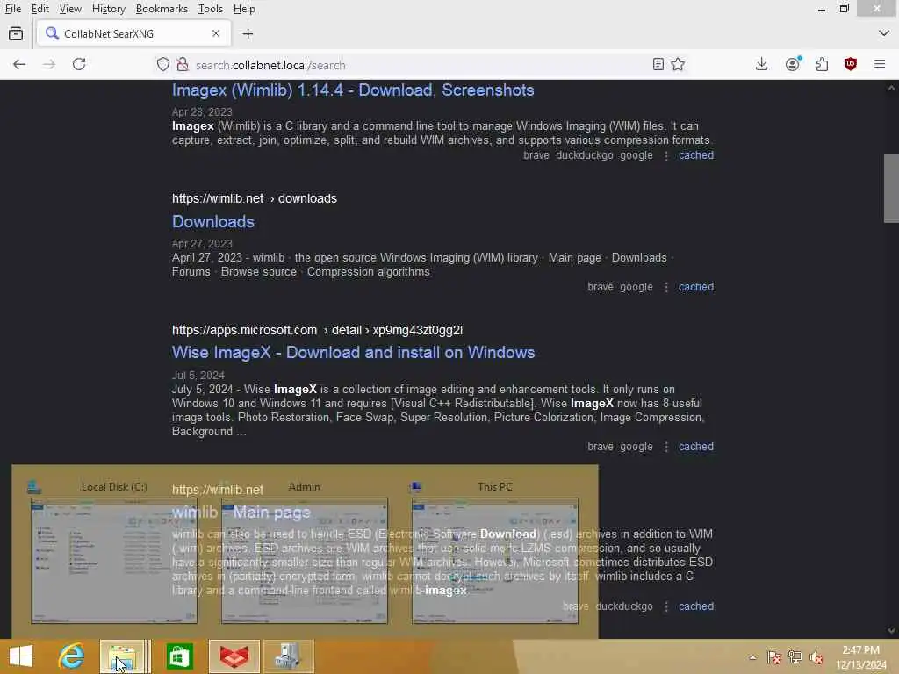899x674 pixels.
Task: Open Wise ImageX Microsoft store result
Action: [x=353, y=353]
